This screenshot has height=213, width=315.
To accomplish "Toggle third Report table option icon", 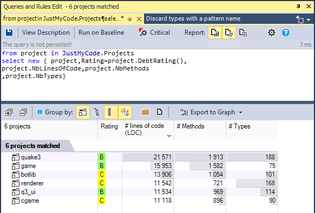I will [243, 33].
